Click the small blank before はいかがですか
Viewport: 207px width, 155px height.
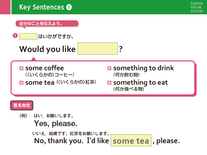pyautogui.click(x=28, y=36)
